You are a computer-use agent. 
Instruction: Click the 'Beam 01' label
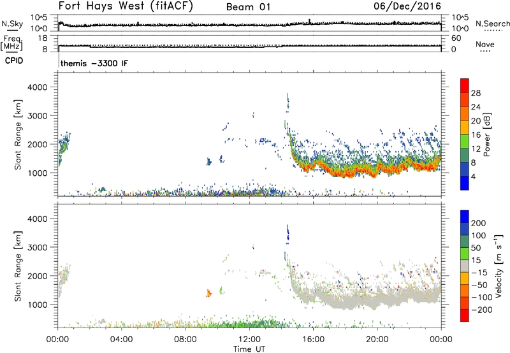(x=248, y=7)
